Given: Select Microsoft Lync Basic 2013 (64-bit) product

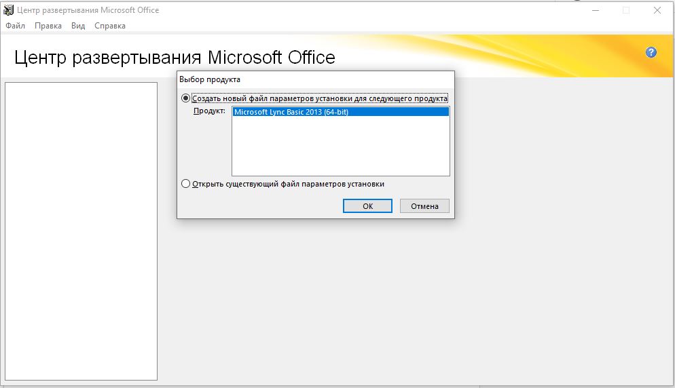Looking at the screenshot, I should point(340,112).
